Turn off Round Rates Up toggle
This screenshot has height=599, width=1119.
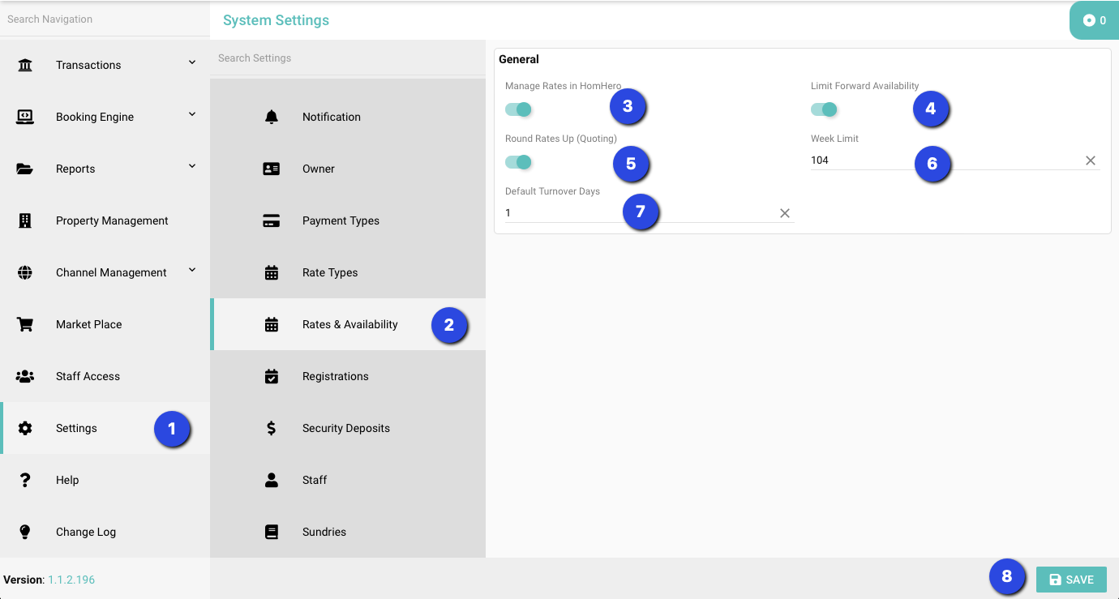pos(518,162)
